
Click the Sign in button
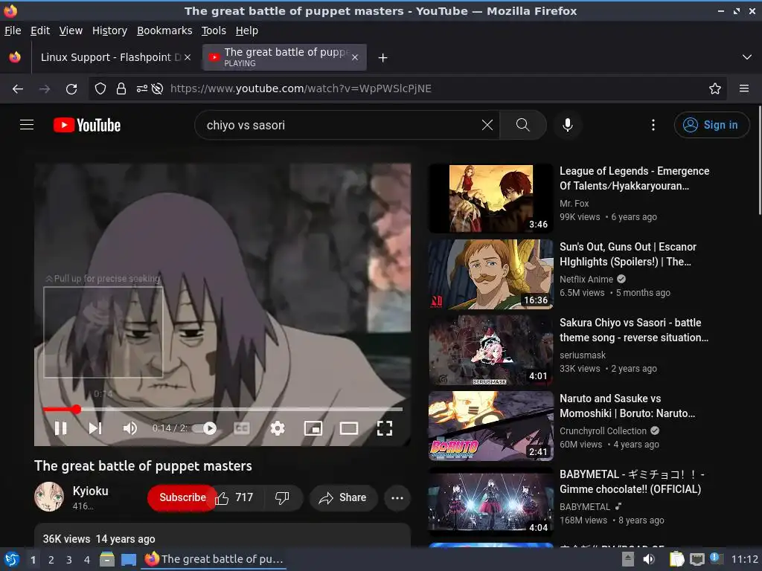tap(711, 125)
